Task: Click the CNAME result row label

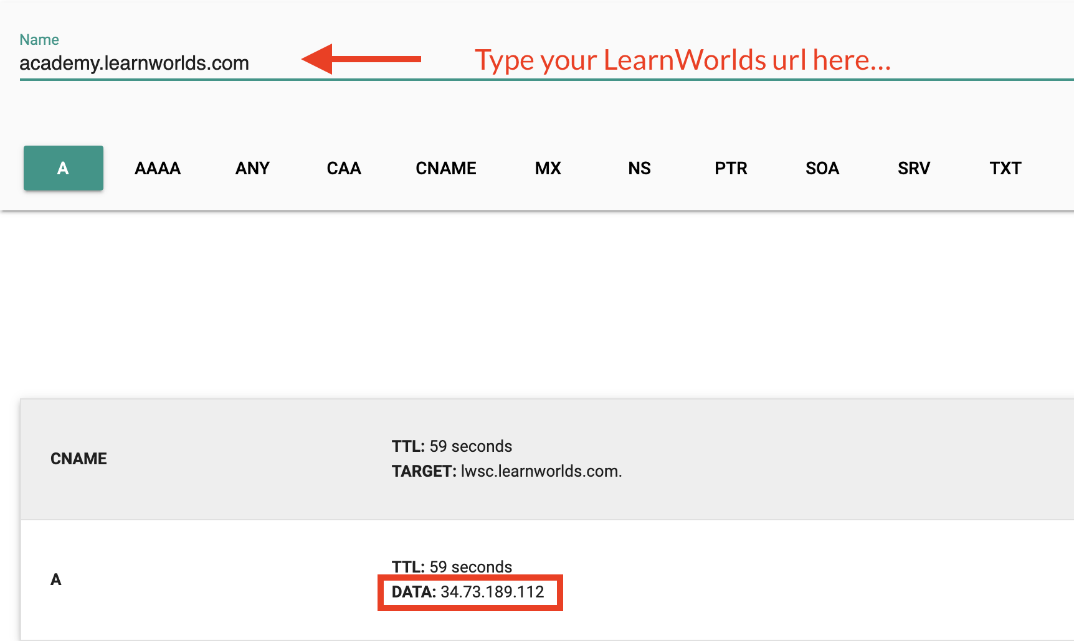Action: pos(78,459)
